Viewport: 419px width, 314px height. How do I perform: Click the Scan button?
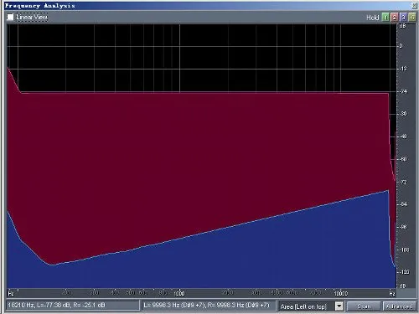tap(364, 306)
